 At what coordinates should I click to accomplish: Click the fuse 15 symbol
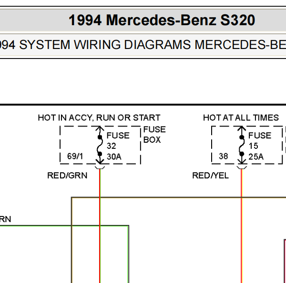[242, 145]
